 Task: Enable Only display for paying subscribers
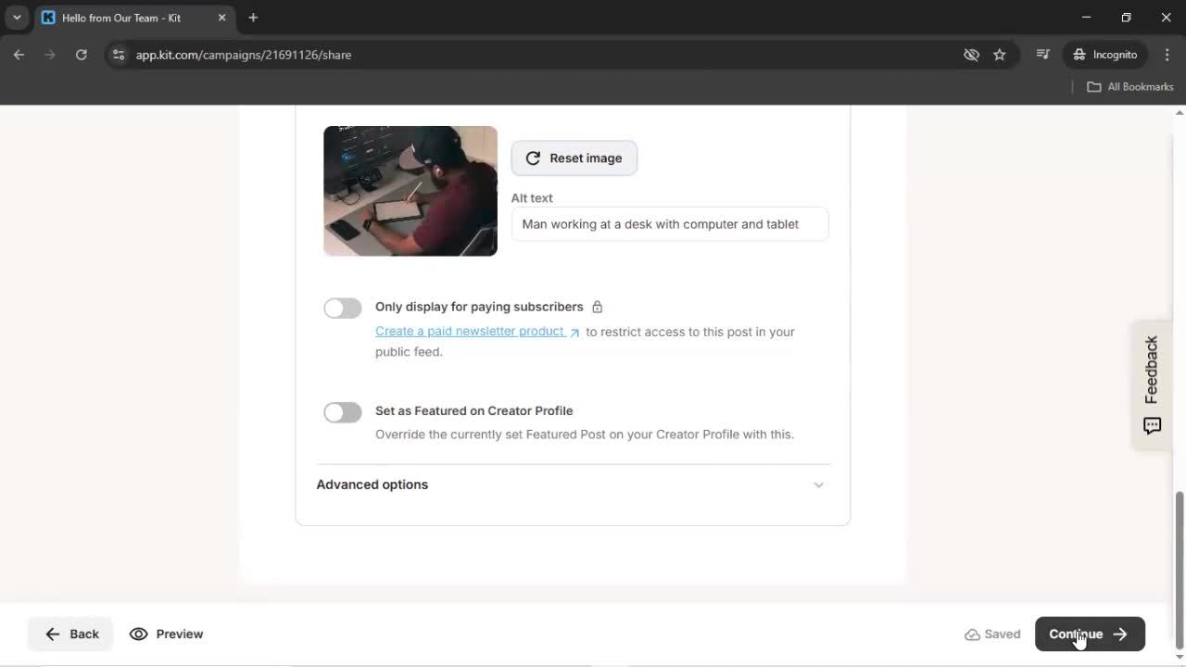(x=342, y=308)
